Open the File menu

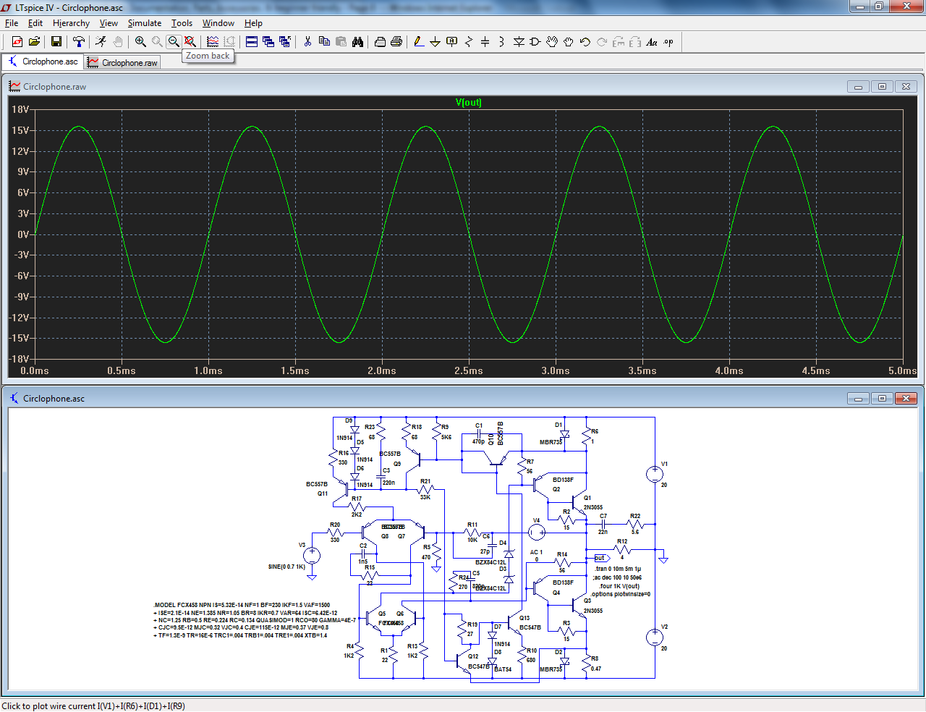[x=12, y=23]
